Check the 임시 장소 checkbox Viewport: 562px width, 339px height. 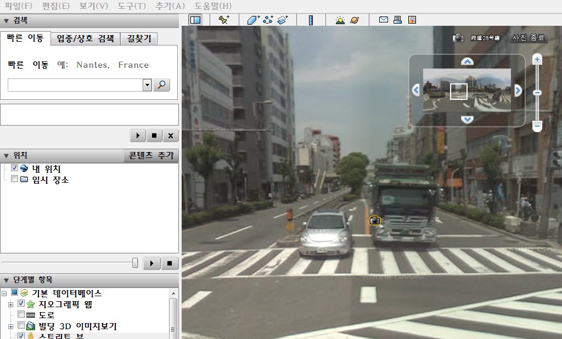15,178
